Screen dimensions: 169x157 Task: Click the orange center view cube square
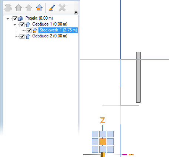(103, 142)
